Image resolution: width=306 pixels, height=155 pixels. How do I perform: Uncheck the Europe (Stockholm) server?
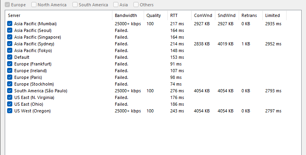[10, 84]
